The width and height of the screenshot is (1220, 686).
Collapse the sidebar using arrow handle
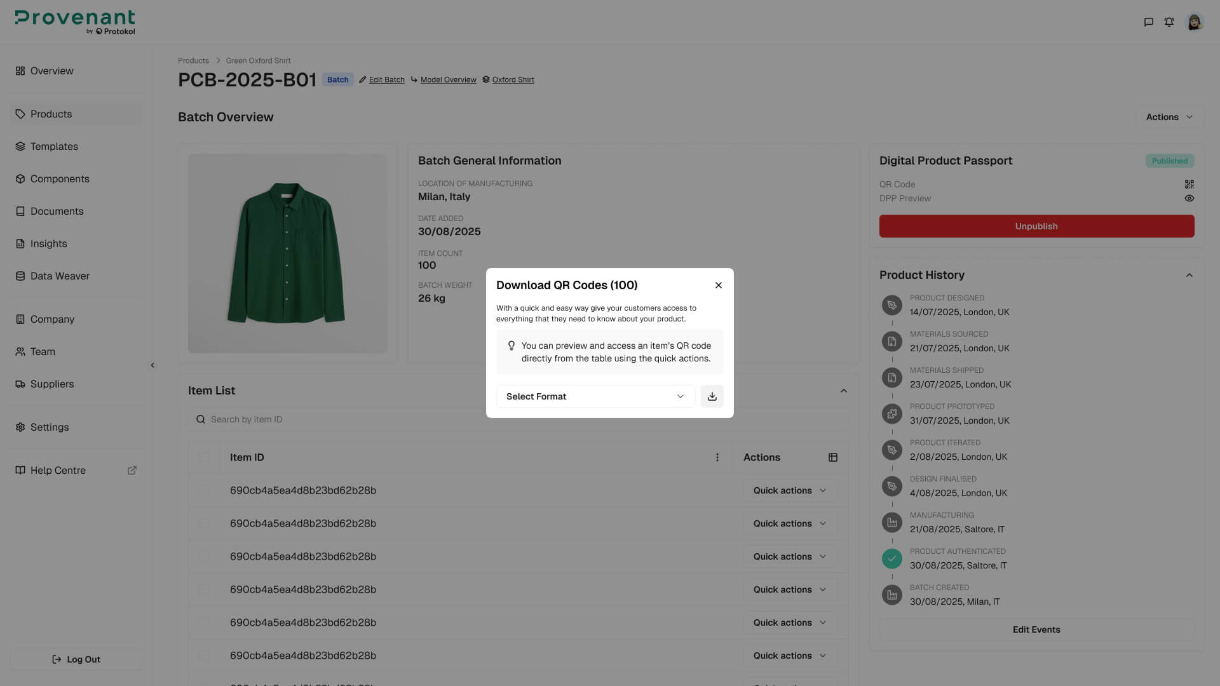(x=152, y=365)
